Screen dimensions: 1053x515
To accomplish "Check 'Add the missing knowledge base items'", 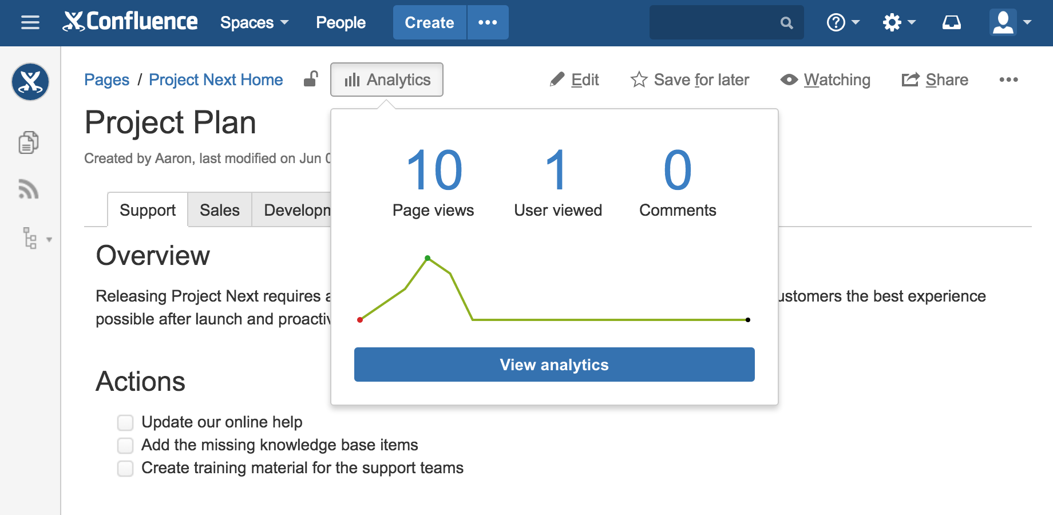I will [x=125, y=445].
